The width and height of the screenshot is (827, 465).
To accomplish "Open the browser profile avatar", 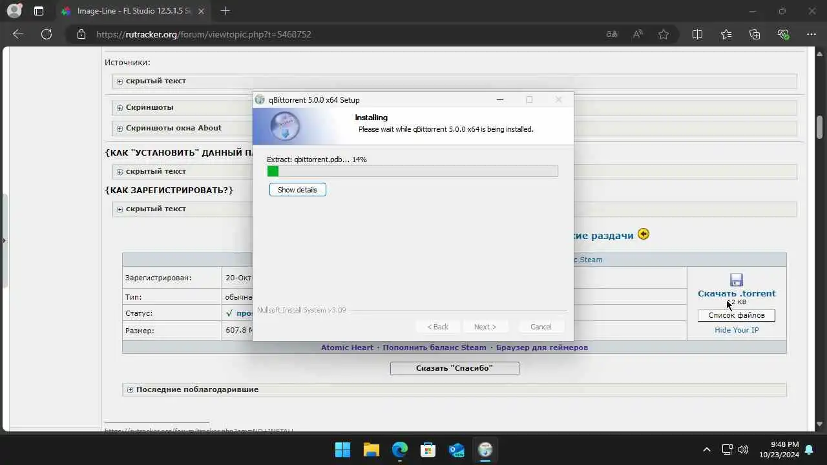I will tap(14, 11).
